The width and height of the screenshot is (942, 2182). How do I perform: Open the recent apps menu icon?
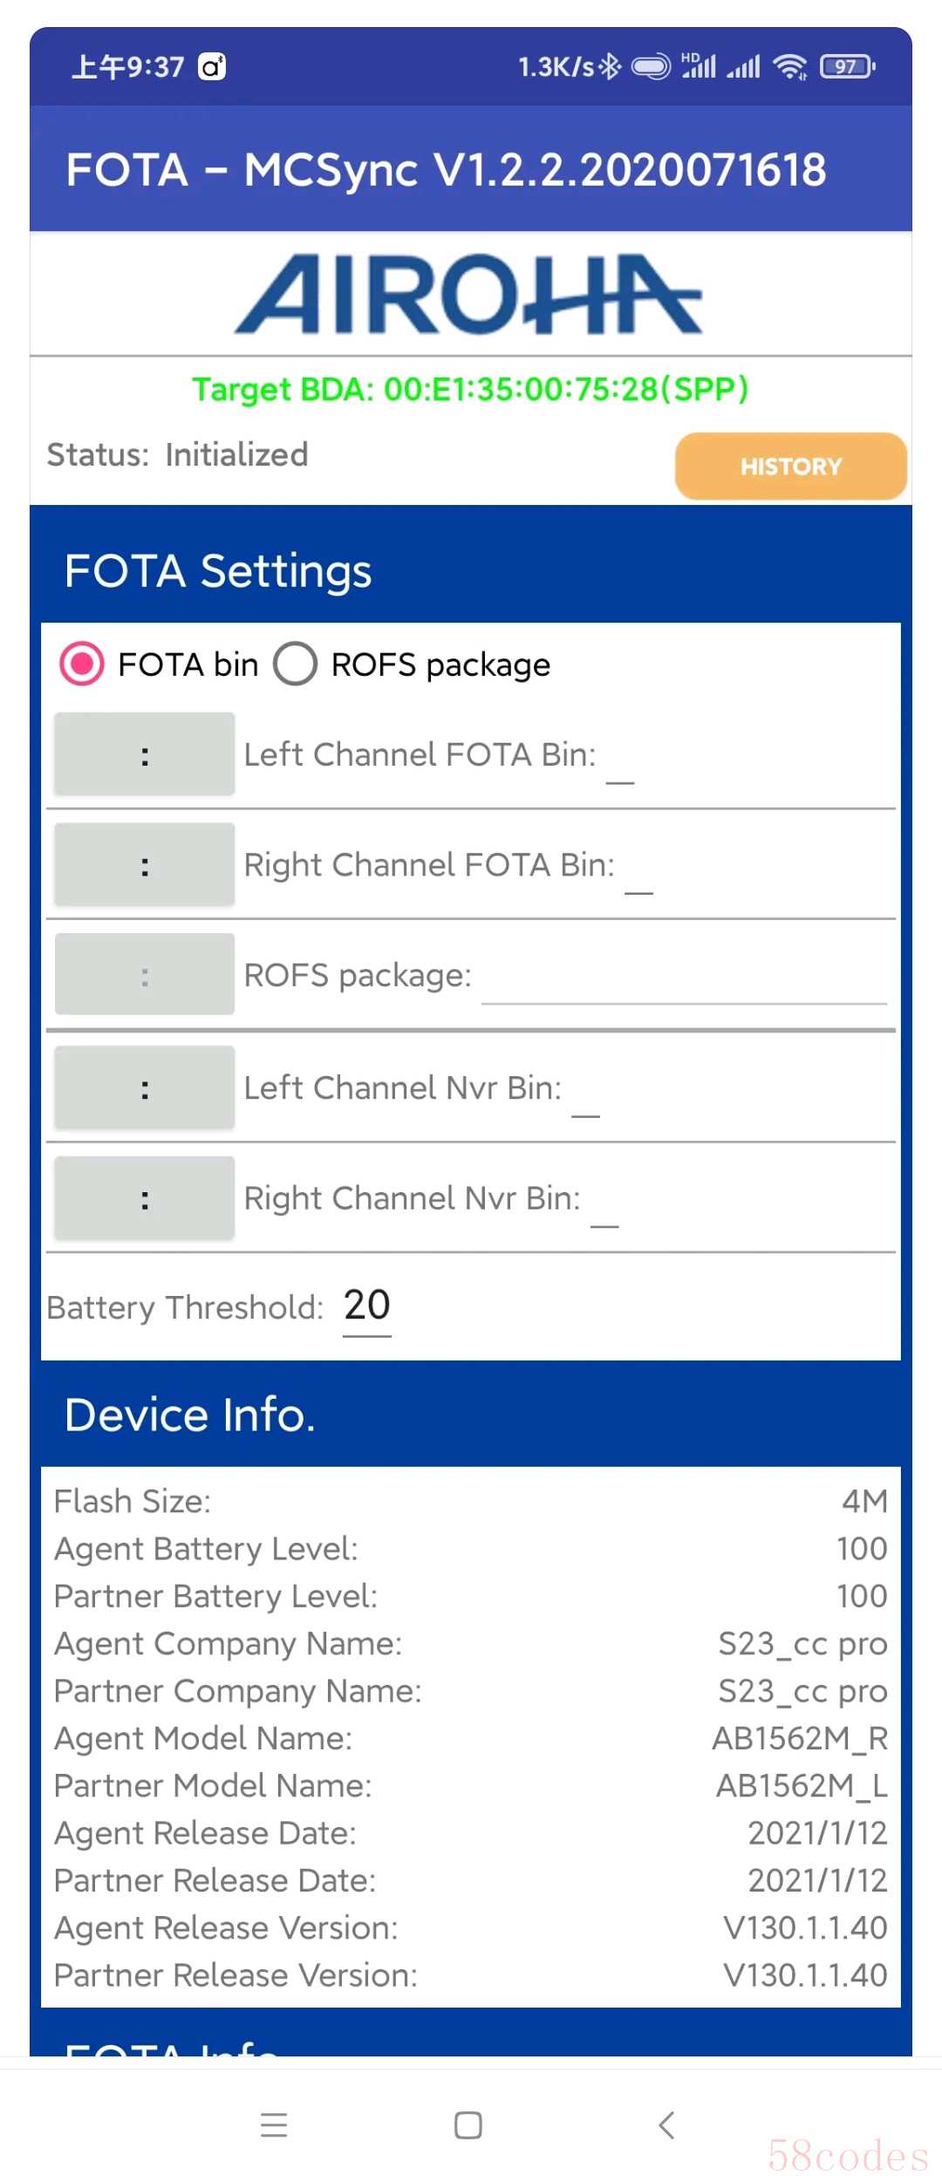[x=274, y=2124]
